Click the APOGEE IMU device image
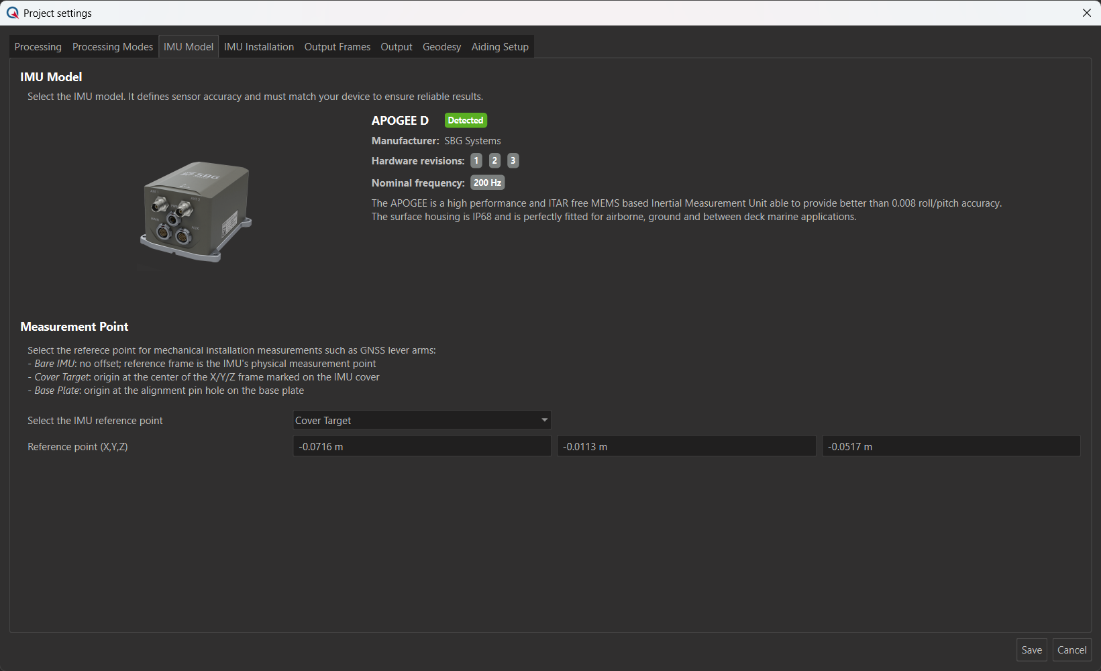This screenshot has width=1101, height=671. [195, 211]
